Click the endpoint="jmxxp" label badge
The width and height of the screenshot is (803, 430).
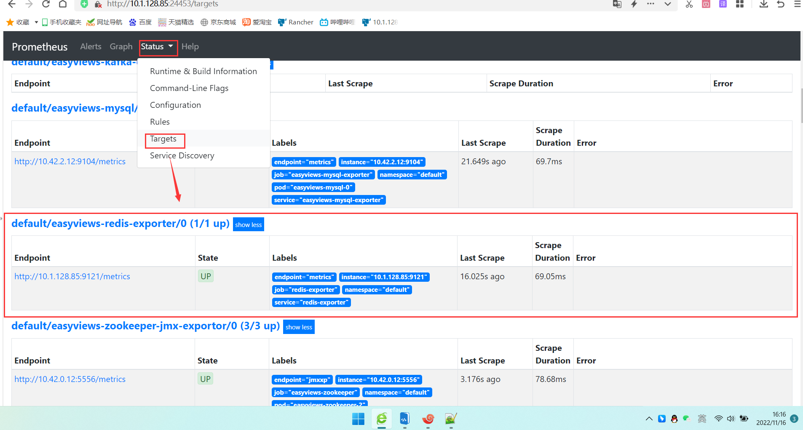[302, 380]
